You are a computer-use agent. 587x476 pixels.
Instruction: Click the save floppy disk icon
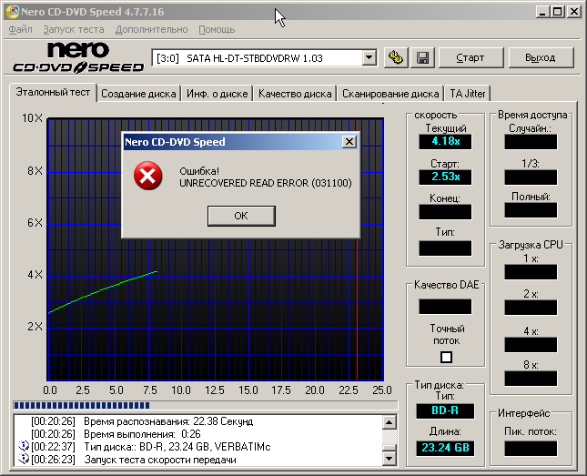click(x=422, y=57)
